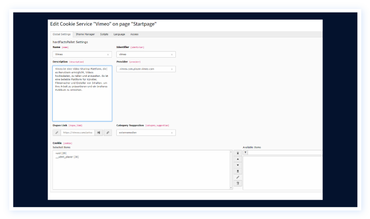Viewport: 370px width, 219px height.
Task: Click the Selected Items list scroll-down arrow
Action: tap(231, 188)
